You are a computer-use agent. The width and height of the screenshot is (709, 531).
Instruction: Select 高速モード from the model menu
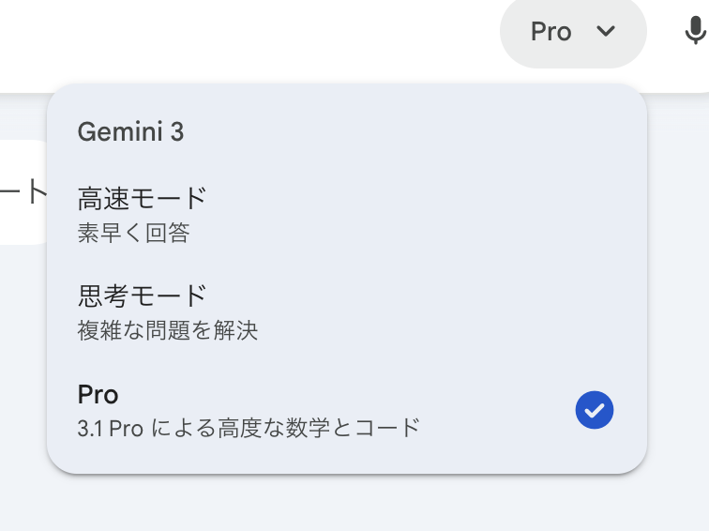(142, 199)
